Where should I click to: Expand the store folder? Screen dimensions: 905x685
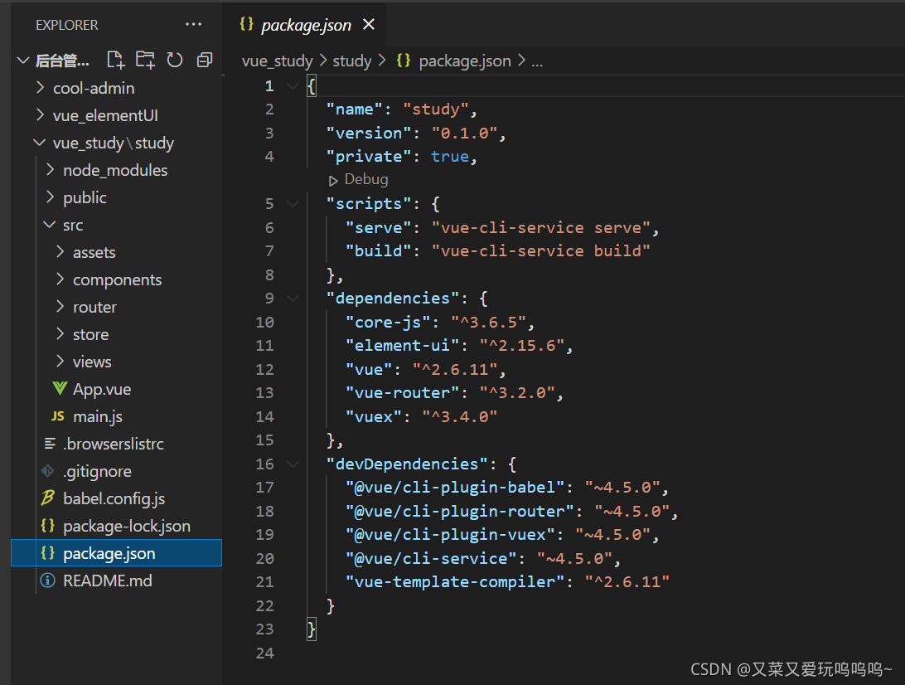click(60, 334)
